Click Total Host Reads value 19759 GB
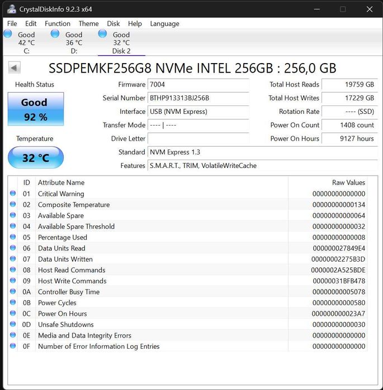The width and height of the screenshot is (383, 390). tap(349, 85)
